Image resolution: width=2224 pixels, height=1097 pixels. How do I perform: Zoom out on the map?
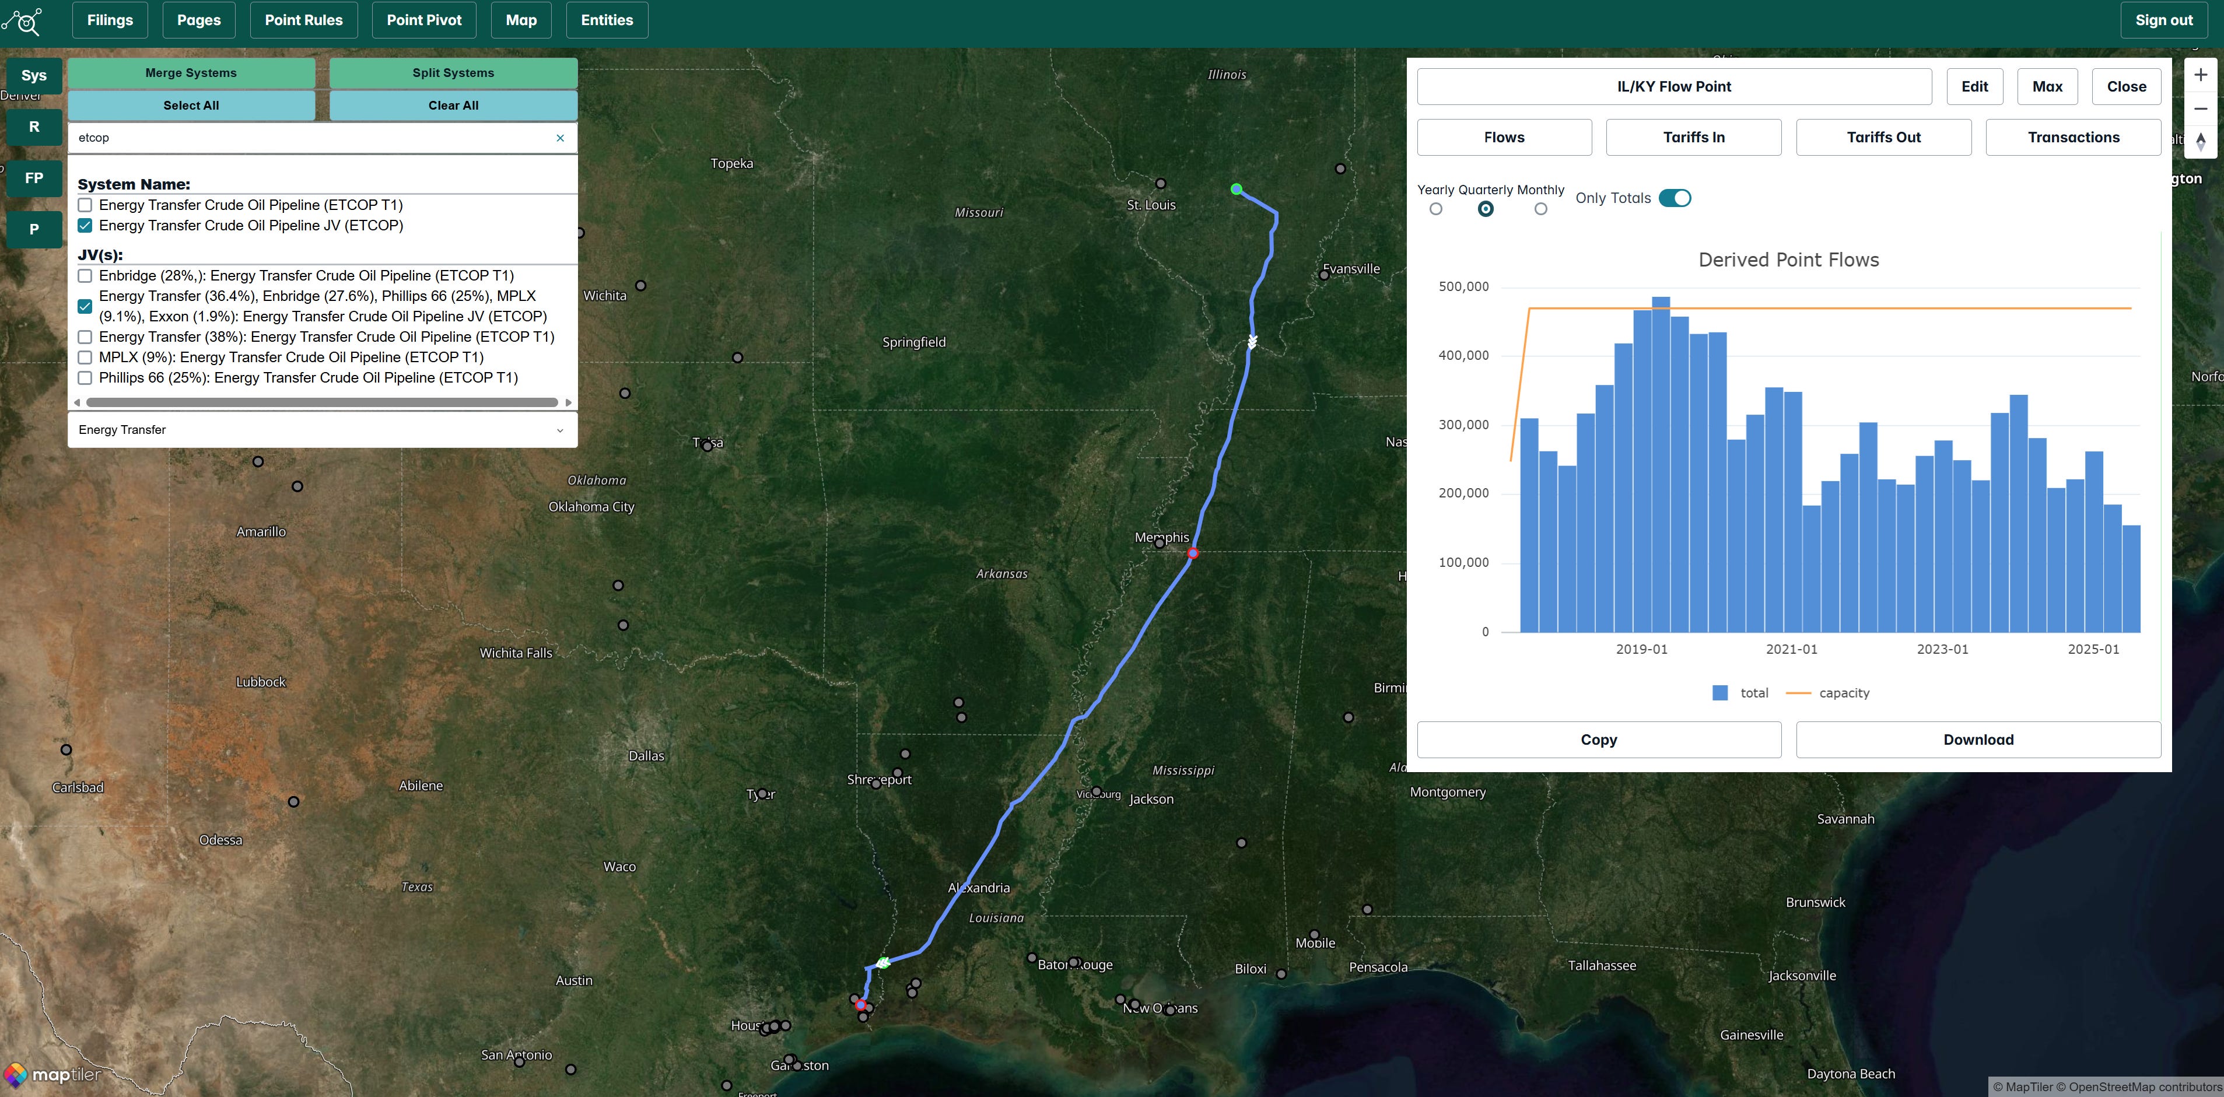click(x=2200, y=108)
